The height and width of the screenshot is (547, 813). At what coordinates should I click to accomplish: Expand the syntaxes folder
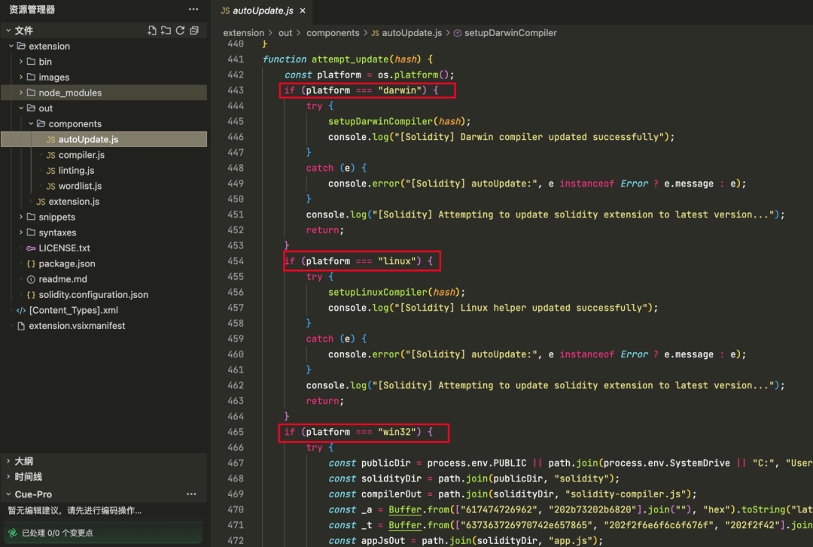[x=21, y=232]
